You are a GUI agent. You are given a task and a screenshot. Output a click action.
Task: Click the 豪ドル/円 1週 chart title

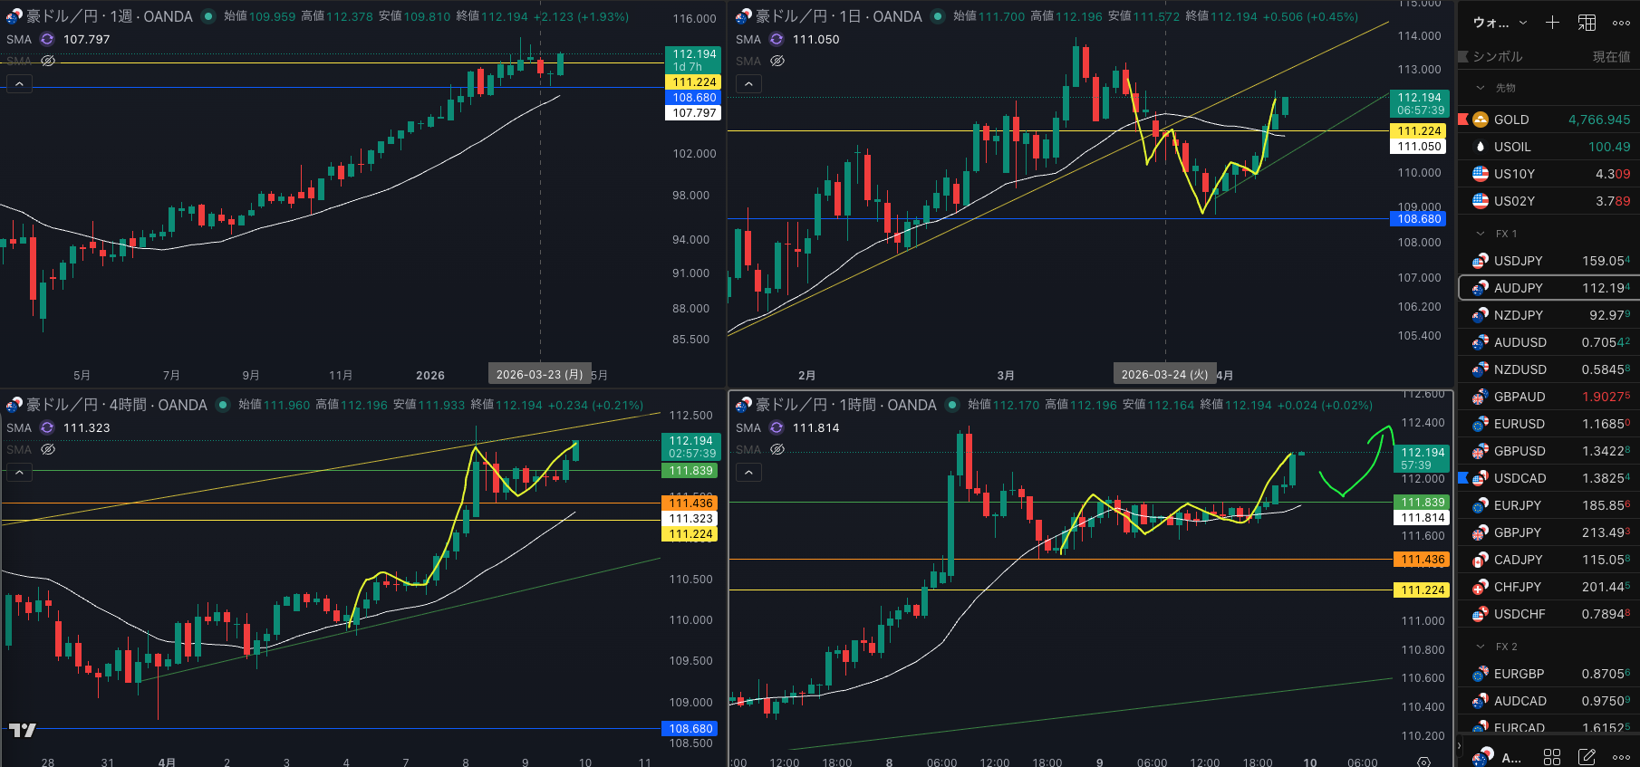point(109,16)
